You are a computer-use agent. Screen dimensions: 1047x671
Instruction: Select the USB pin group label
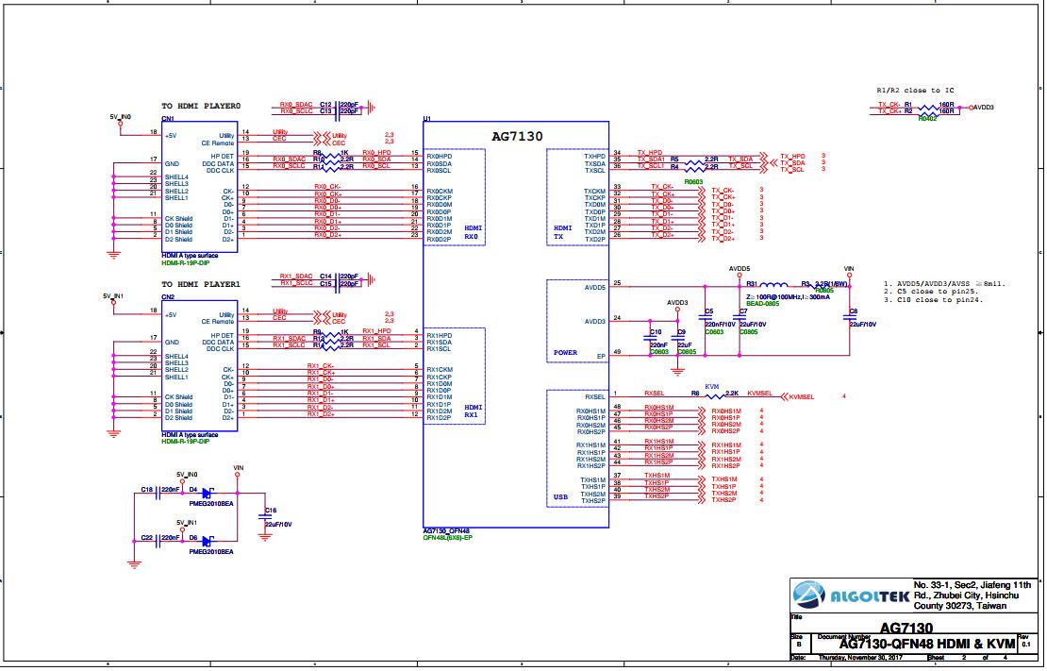pyautogui.click(x=560, y=497)
